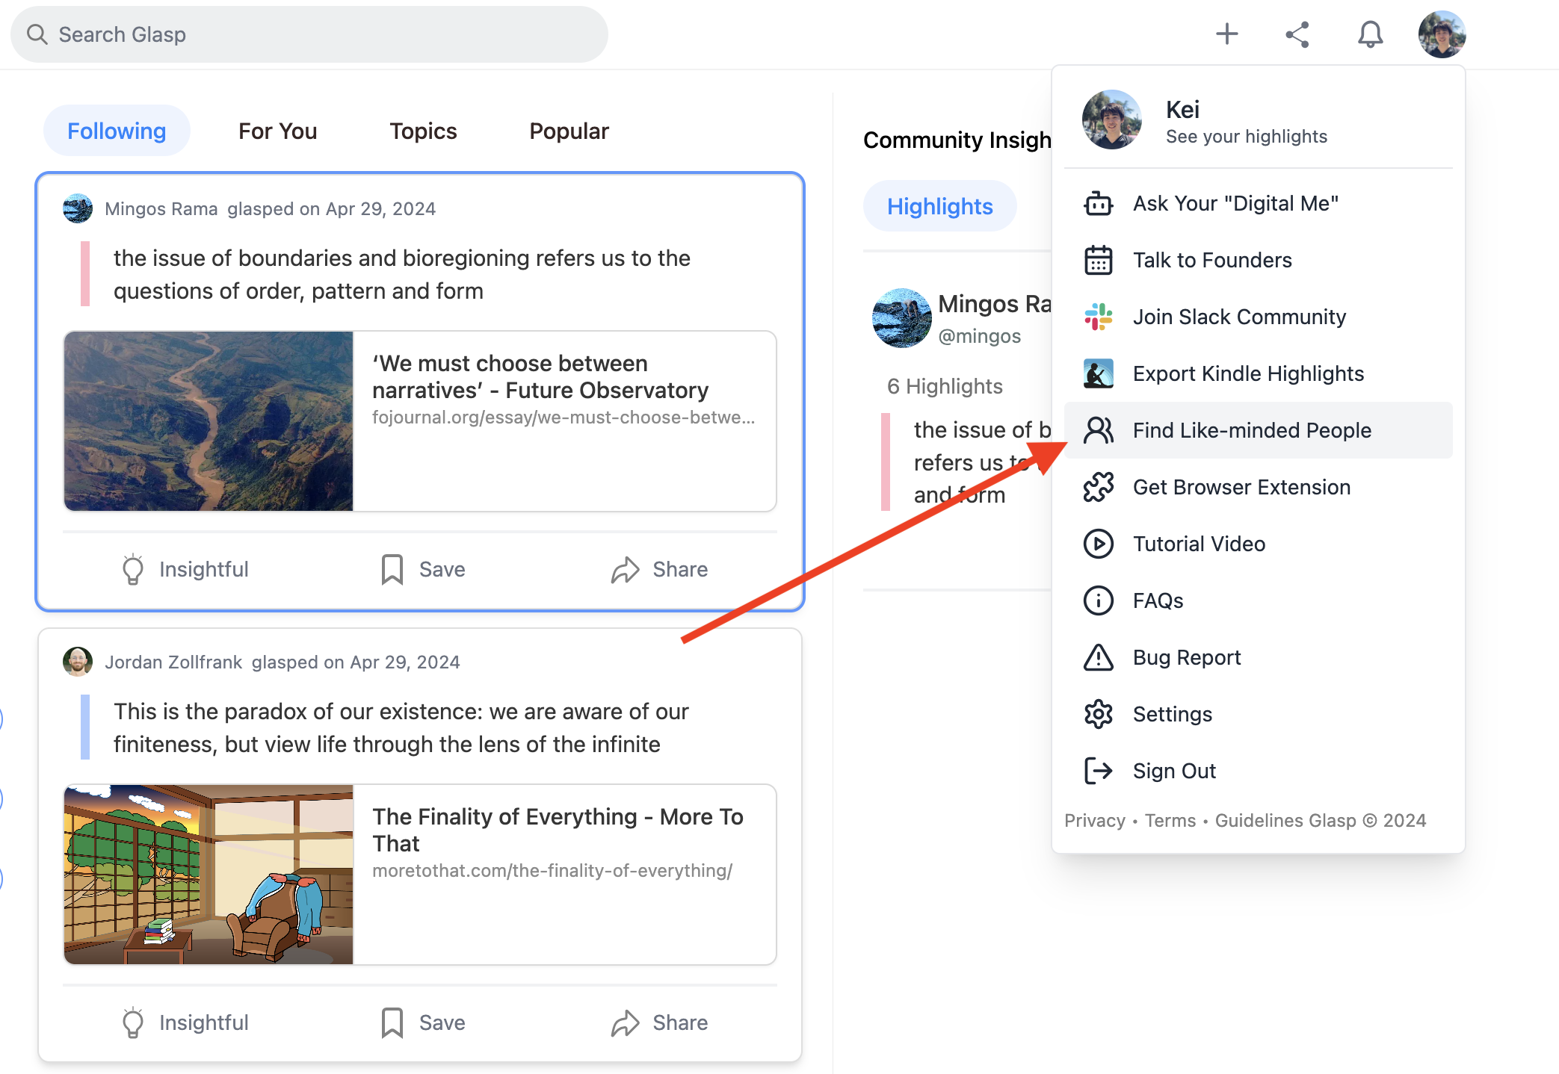Share Jordan Zollfrank's highlight
Image resolution: width=1559 pixels, height=1074 pixels.
click(x=659, y=1022)
